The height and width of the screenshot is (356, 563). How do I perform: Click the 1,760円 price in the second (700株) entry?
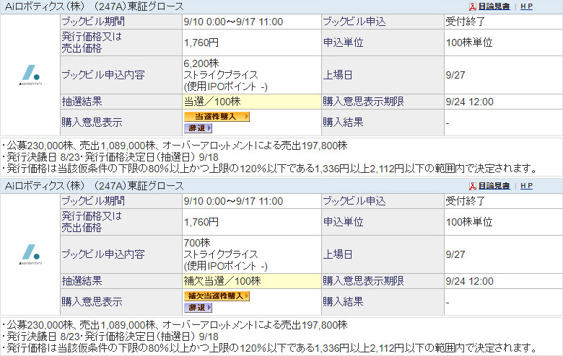pyautogui.click(x=201, y=222)
